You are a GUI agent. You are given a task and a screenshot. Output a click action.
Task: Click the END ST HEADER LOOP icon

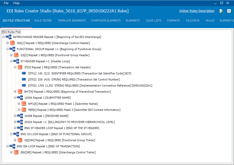coord(20,128)
